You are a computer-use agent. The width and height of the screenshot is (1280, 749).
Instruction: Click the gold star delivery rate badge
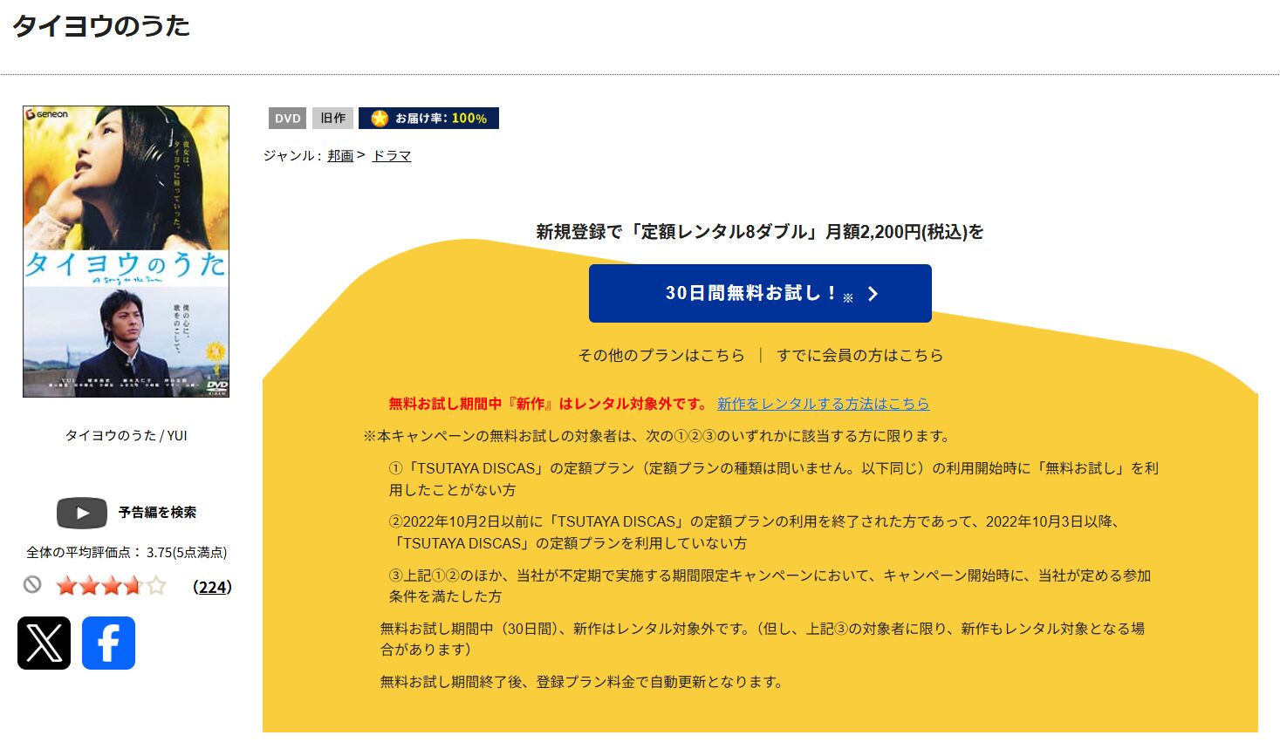tap(428, 118)
